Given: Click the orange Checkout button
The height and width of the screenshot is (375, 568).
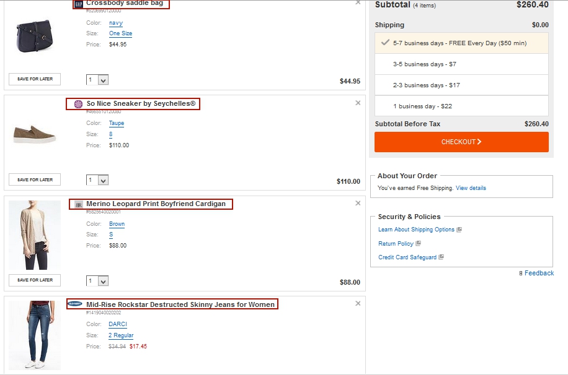Looking at the screenshot, I should pyautogui.click(x=461, y=142).
